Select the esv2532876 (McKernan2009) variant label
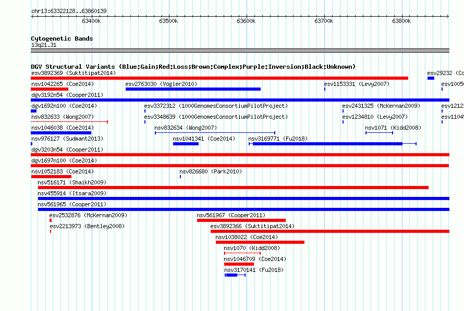This screenshot has height=311, width=464. 88,215
